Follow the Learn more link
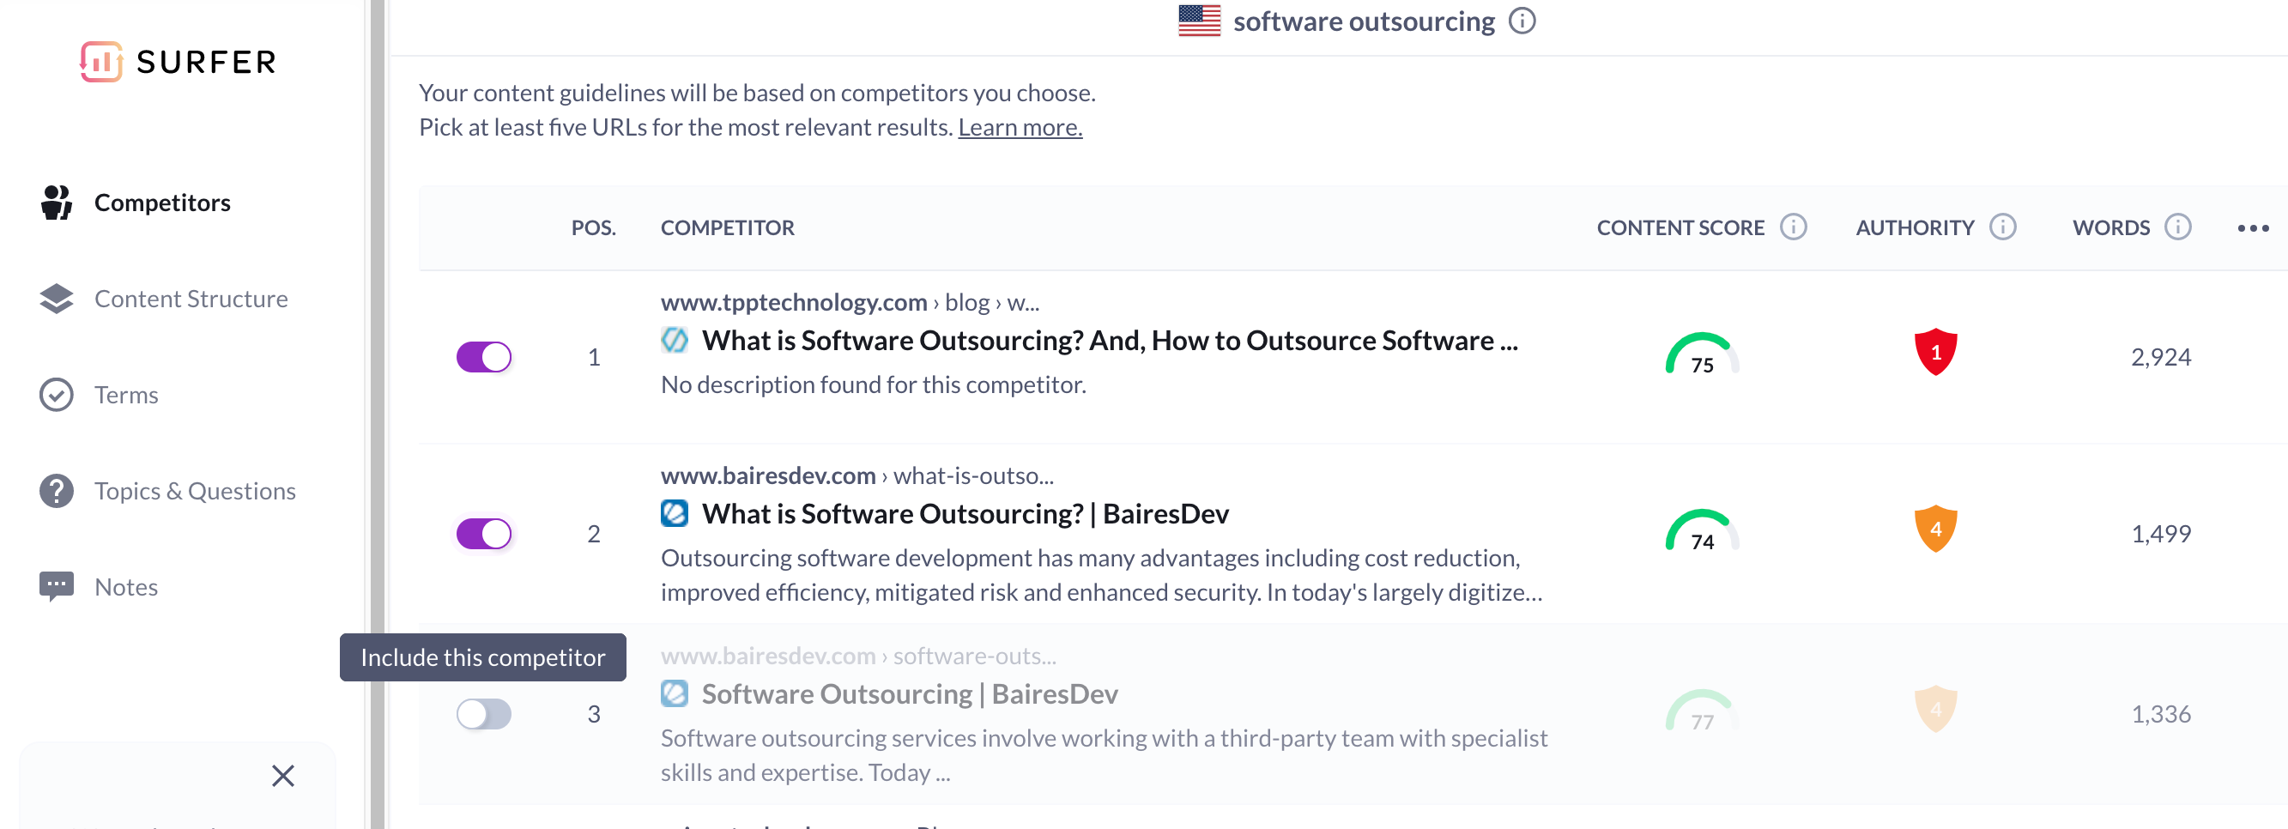2288x829 pixels. point(1020,127)
